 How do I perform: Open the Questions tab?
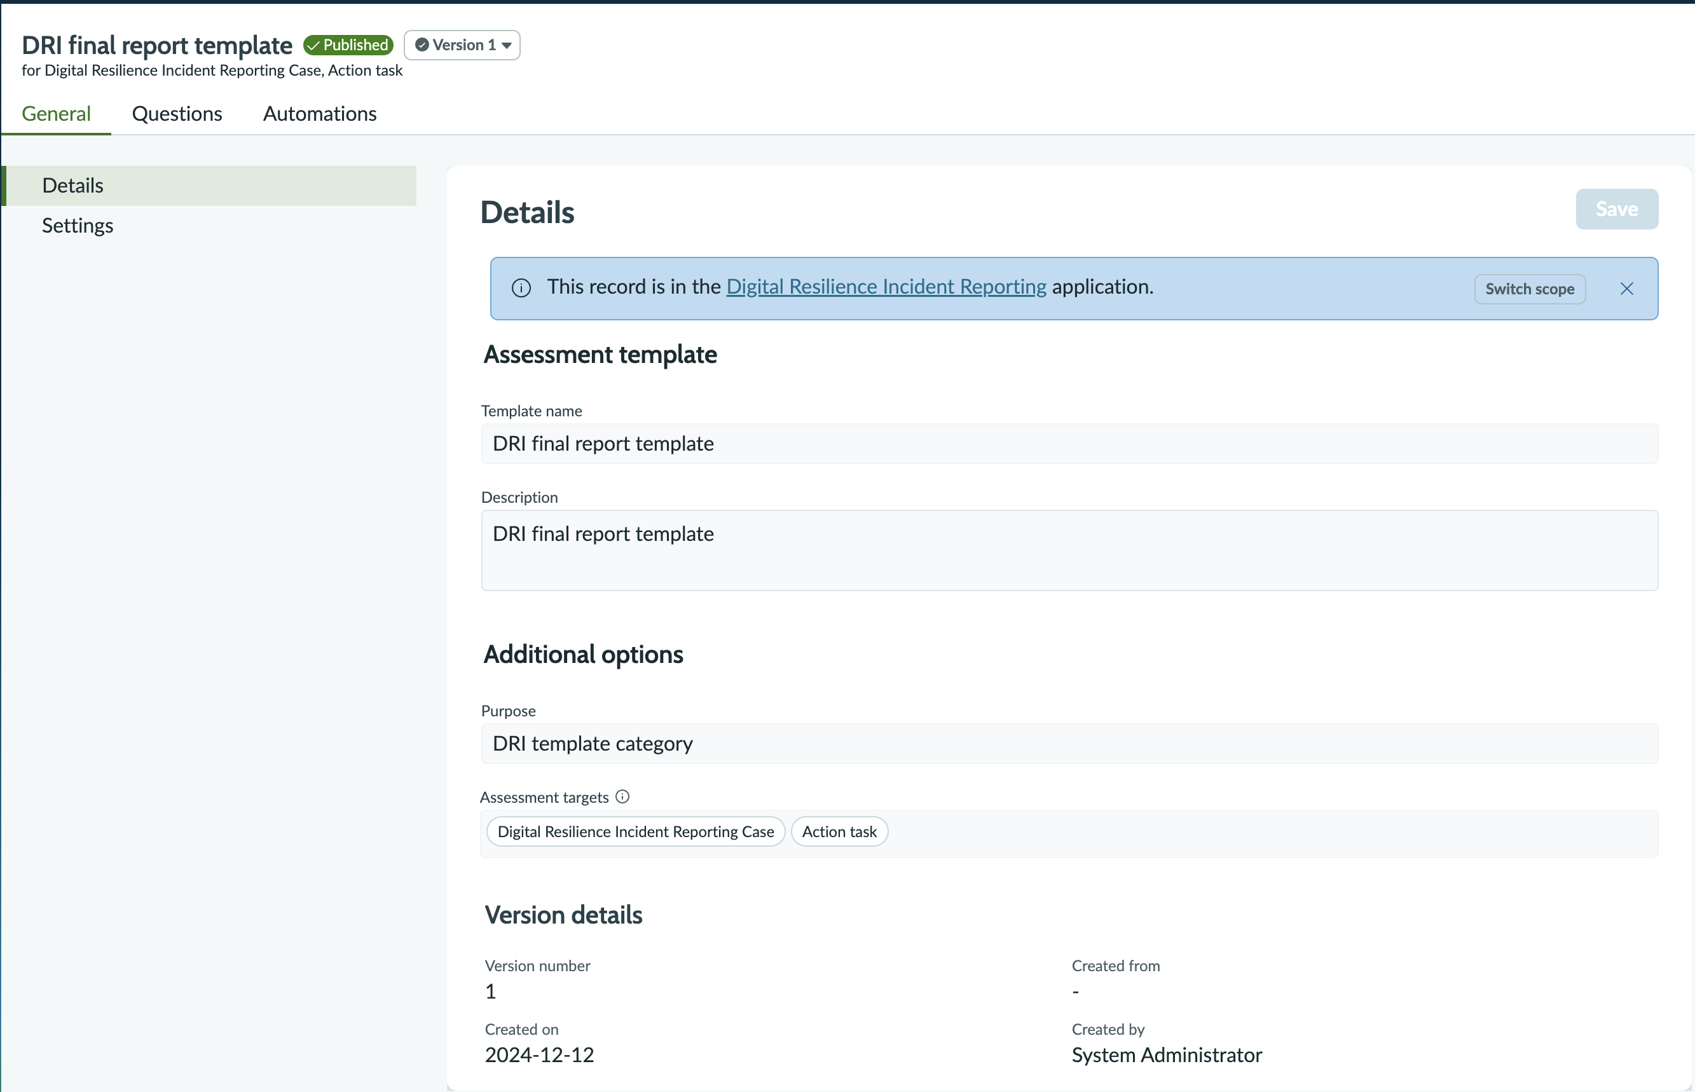(x=177, y=113)
